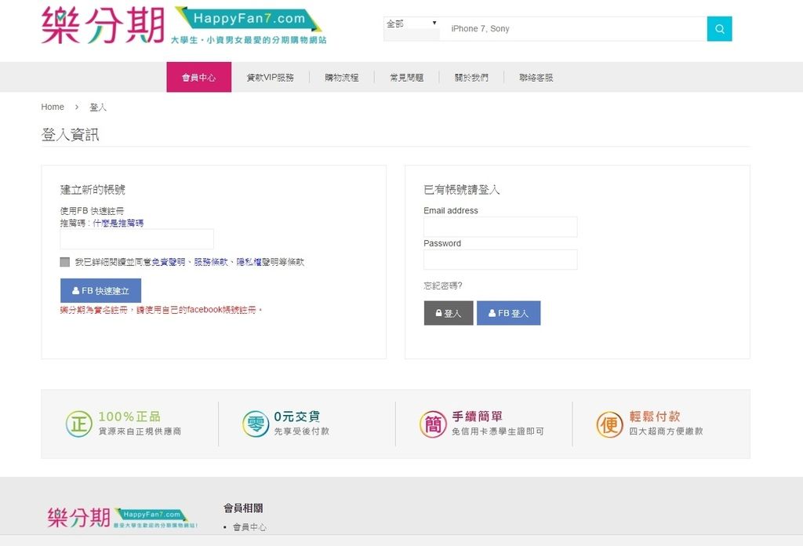Click the 登入資訊 page heading
Screen dimensions: 803x546
[x=70, y=135]
